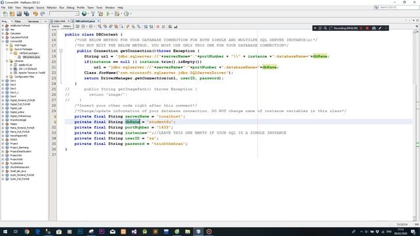420x236 pixels.
Task: Click inside the Search field
Action: tap(398, 7)
